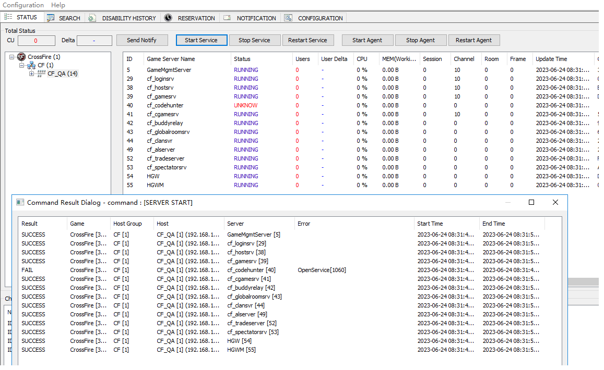Click the Stop Service button
The image size is (604, 370).
[255, 40]
